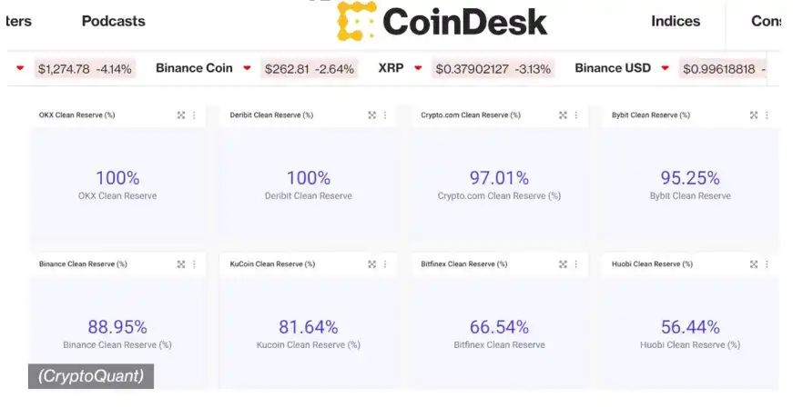This screenshot has height=408, width=793.
Task: Maximize the KuCoin Clean Reserve panel
Action: (x=371, y=264)
